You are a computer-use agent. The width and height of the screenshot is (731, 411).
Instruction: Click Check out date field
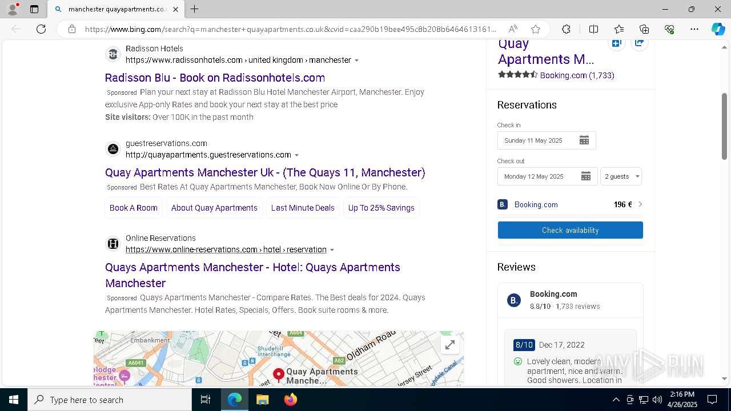[x=547, y=176]
